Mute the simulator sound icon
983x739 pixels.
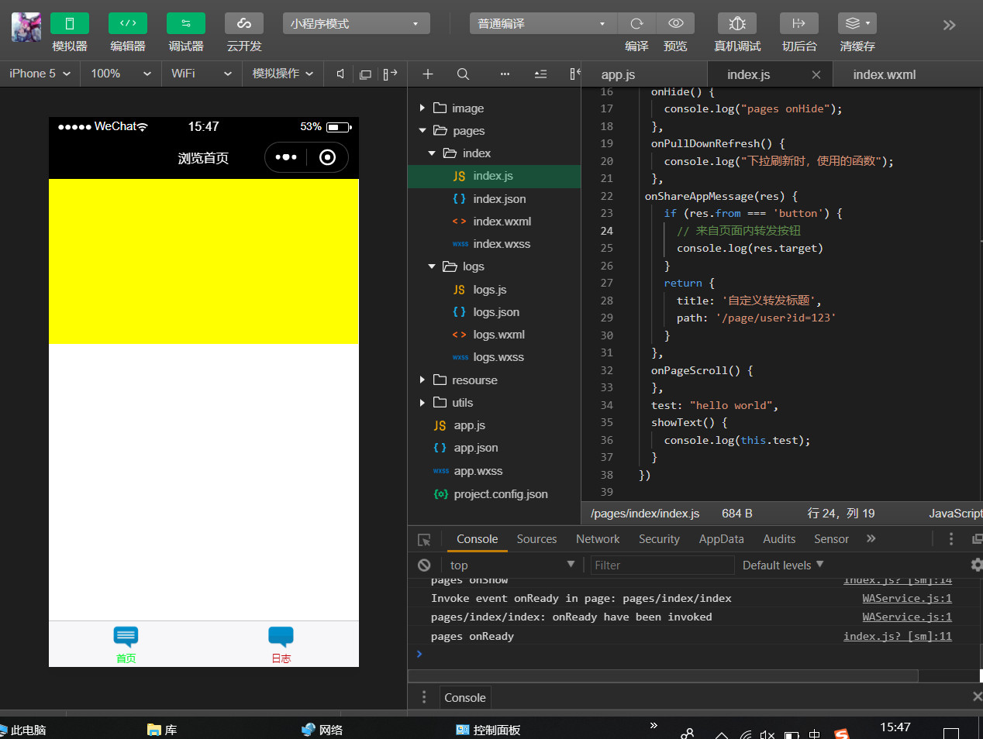[340, 74]
